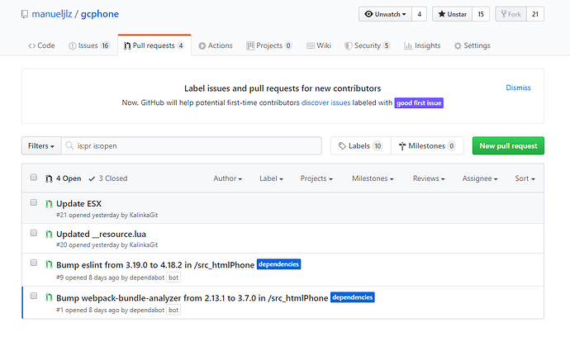Follow the discover issues link

click(325, 103)
